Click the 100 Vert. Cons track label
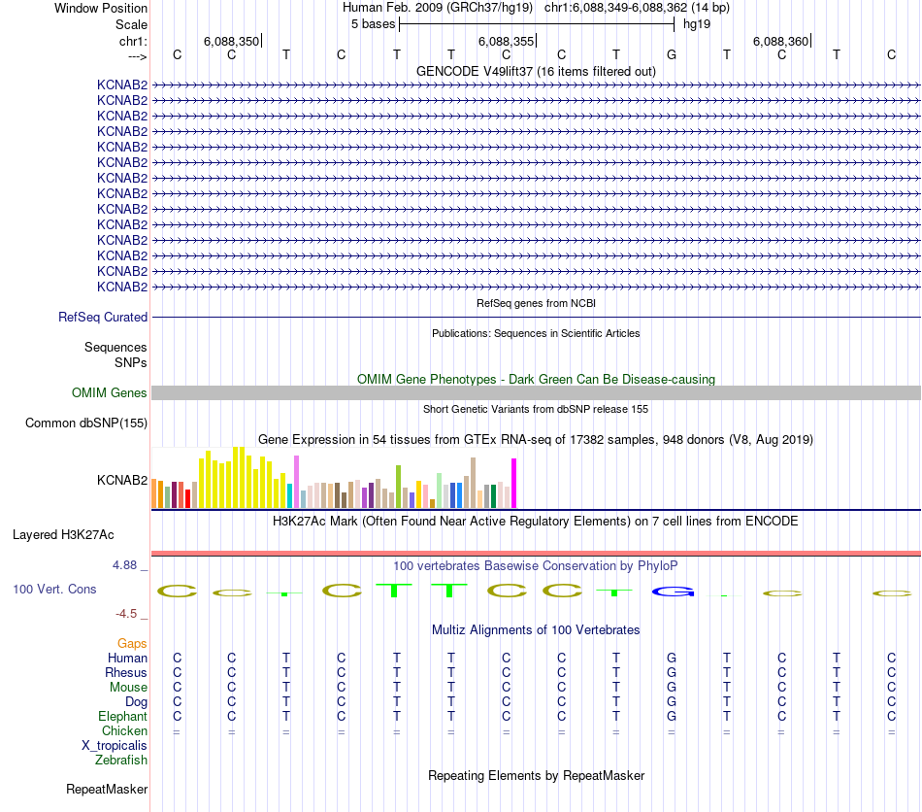Screen dimensions: 922x812 [54, 590]
